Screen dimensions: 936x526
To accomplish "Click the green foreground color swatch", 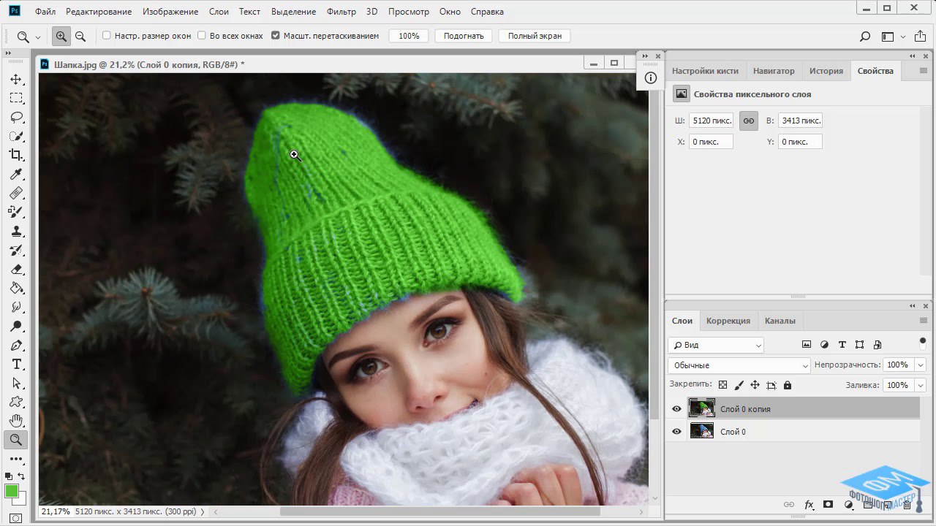I will 12,491.
